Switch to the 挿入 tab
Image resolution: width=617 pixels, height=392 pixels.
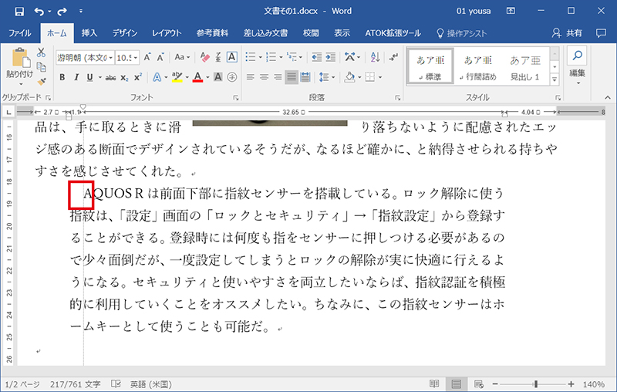(x=89, y=33)
